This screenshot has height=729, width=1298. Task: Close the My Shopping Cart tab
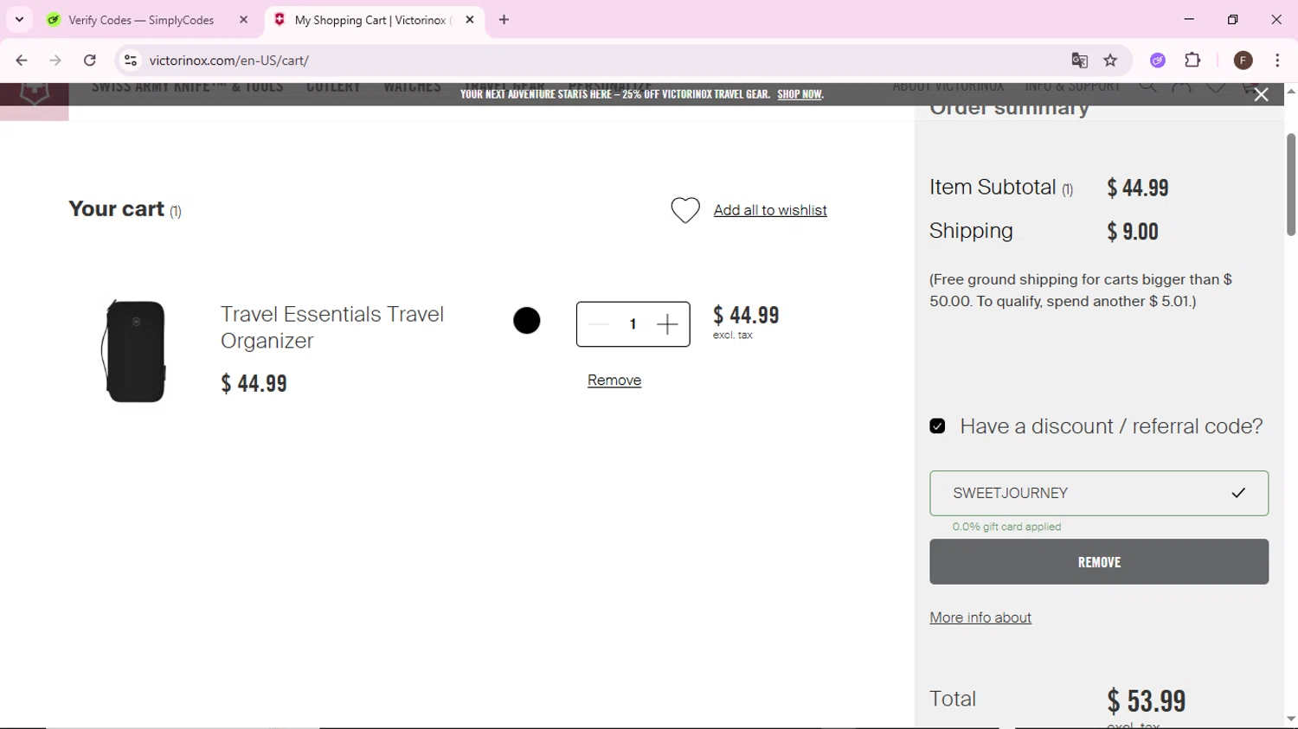click(470, 20)
